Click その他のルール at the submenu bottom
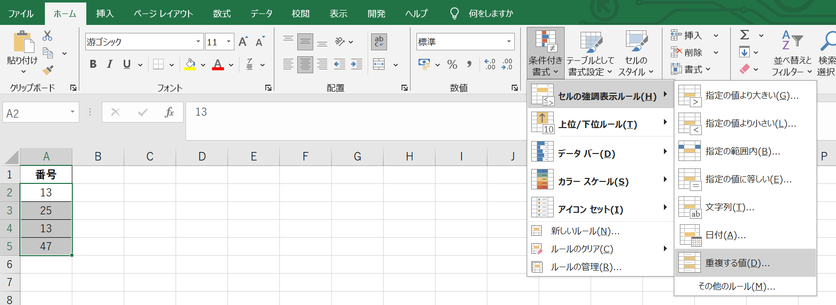The width and height of the screenshot is (836, 305). point(736,287)
